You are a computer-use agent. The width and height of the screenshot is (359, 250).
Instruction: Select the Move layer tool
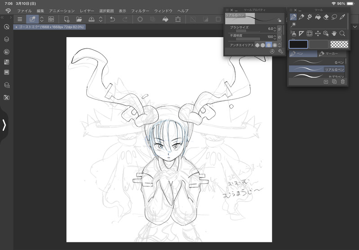point(318,34)
